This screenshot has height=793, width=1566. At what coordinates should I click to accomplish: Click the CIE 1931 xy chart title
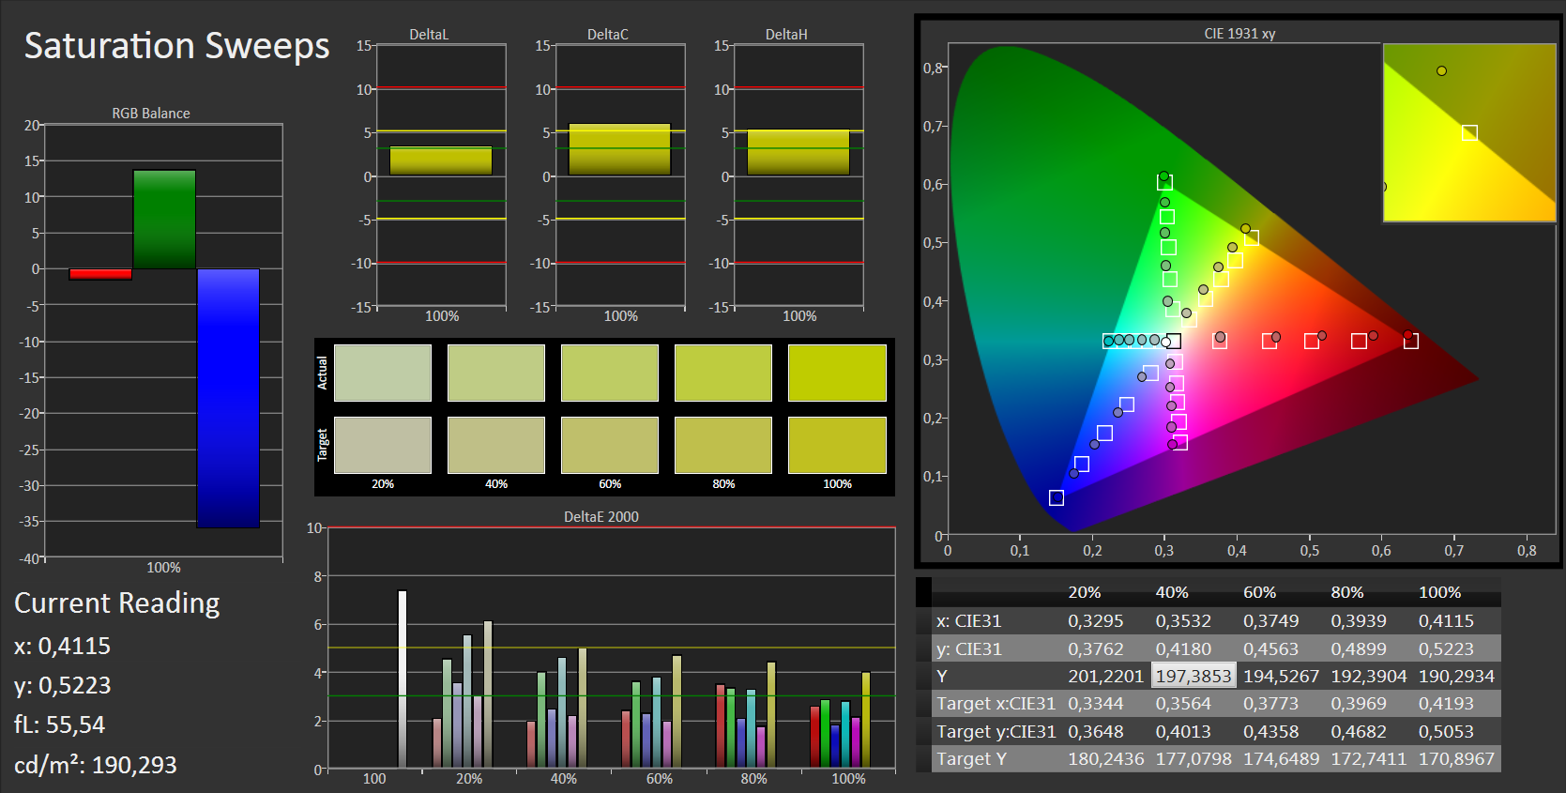1239,33
